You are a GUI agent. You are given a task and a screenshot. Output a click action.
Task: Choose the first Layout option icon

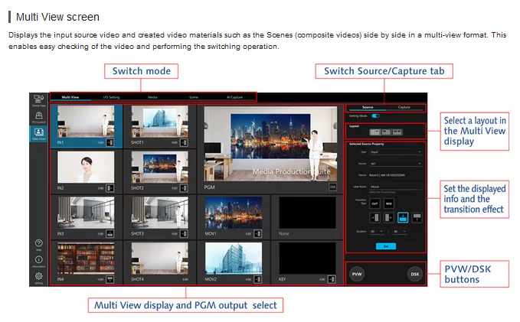click(x=373, y=132)
